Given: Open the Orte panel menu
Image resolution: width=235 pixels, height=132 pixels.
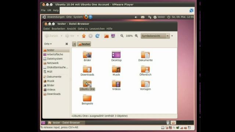Looking at the screenshot, I should 69,17.
